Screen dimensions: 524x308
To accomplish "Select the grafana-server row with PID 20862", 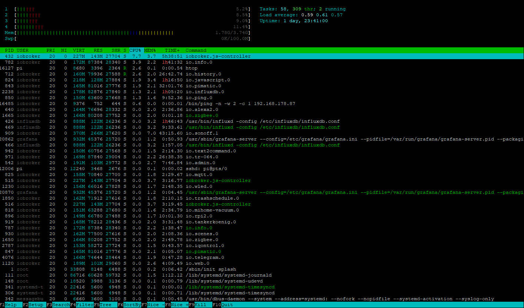I will tap(262, 139).
